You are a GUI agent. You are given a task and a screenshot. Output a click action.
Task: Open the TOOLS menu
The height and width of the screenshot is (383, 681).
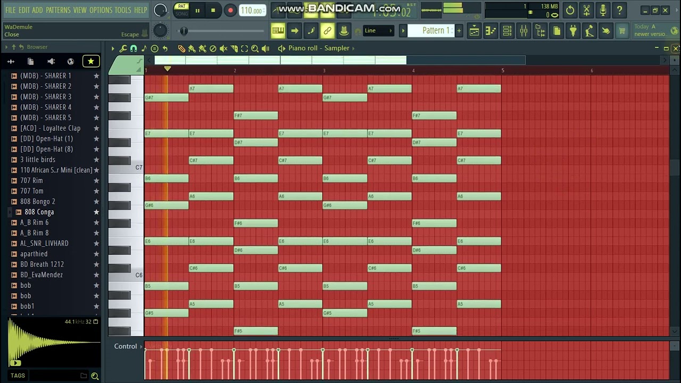[123, 10]
